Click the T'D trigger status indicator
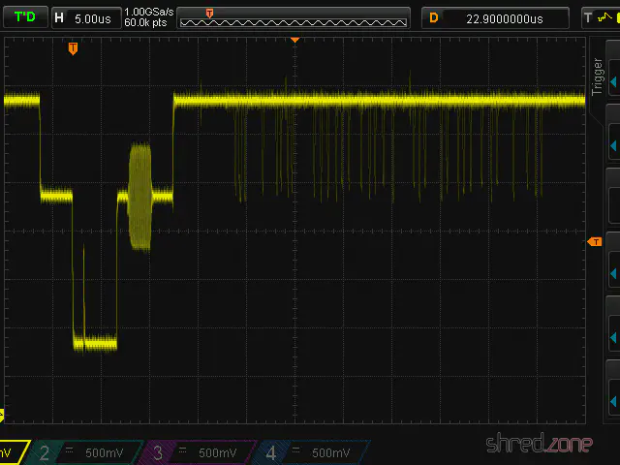The width and height of the screenshot is (620, 465). coord(24,17)
